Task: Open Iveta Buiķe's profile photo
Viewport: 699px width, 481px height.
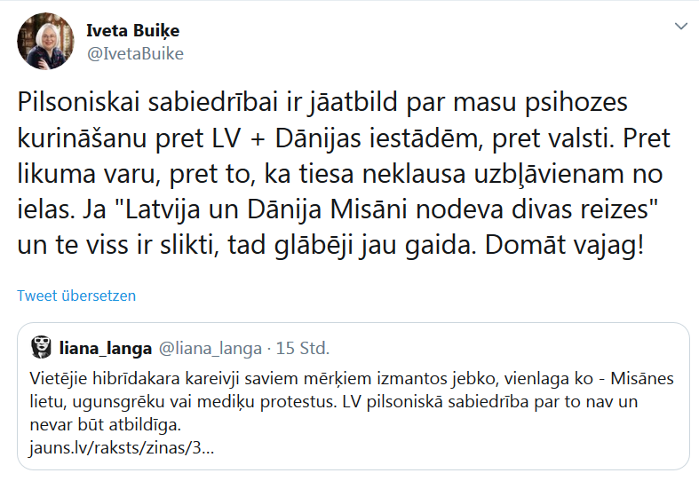Action: point(46,42)
